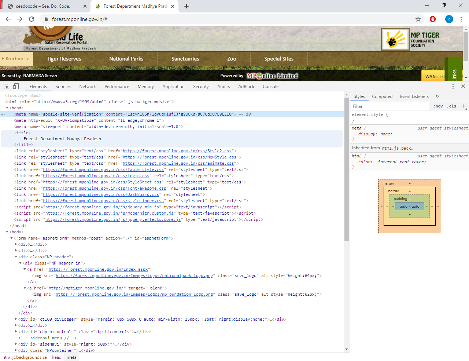
Task: Click the Special Sites menu item
Action: [x=279, y=59]
